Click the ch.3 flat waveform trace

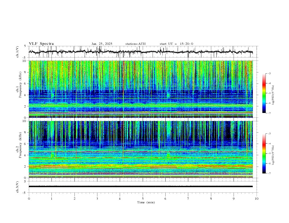point(140,187)
